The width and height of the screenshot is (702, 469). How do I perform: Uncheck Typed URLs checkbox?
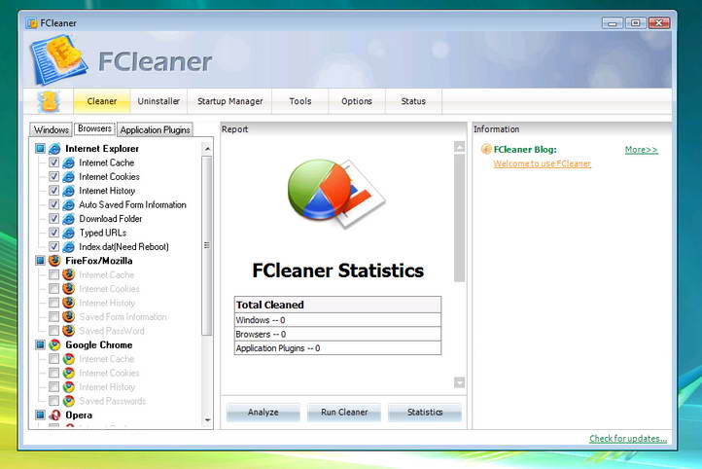pyautogui.click(x=53, y=233)
